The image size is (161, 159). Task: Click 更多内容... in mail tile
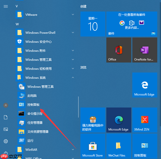click(132, 28)
